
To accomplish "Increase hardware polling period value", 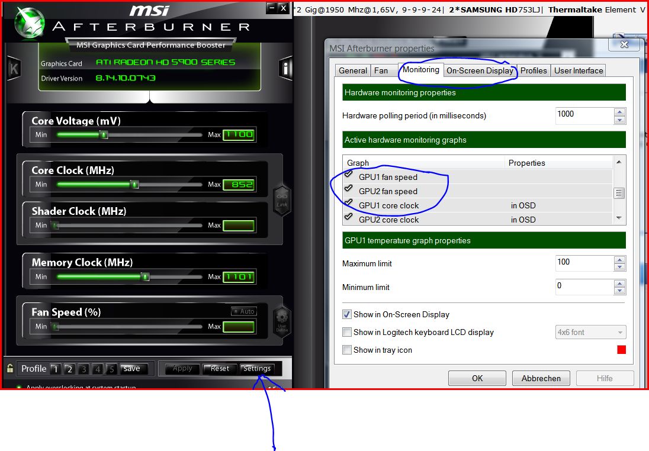I will click(619, 112).
